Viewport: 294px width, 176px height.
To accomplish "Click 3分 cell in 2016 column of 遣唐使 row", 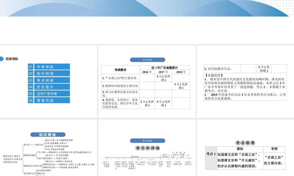I will coord(147,103).
